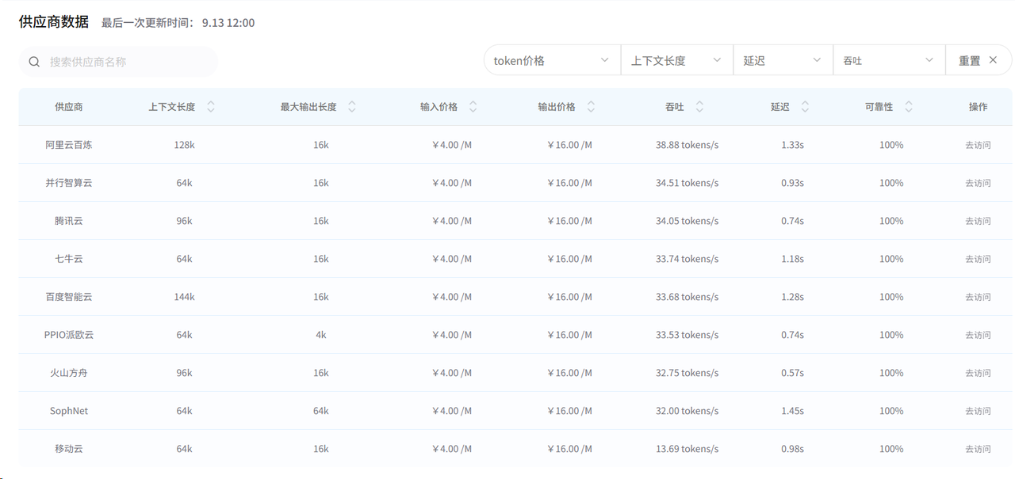Select the 百度智能云 supplier name
1015x479 pixels.
click(x=69, y=297)
